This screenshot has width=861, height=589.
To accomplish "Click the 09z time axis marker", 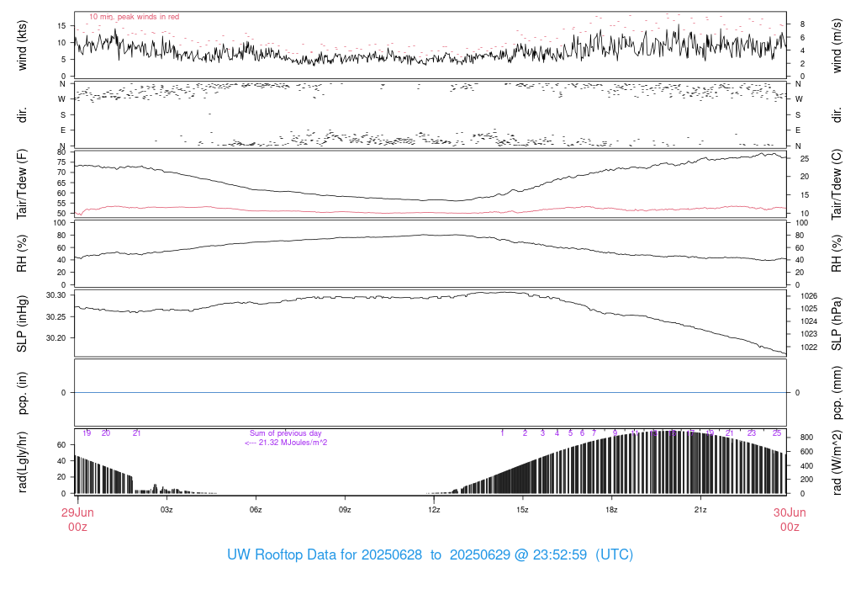I will 345,510.
